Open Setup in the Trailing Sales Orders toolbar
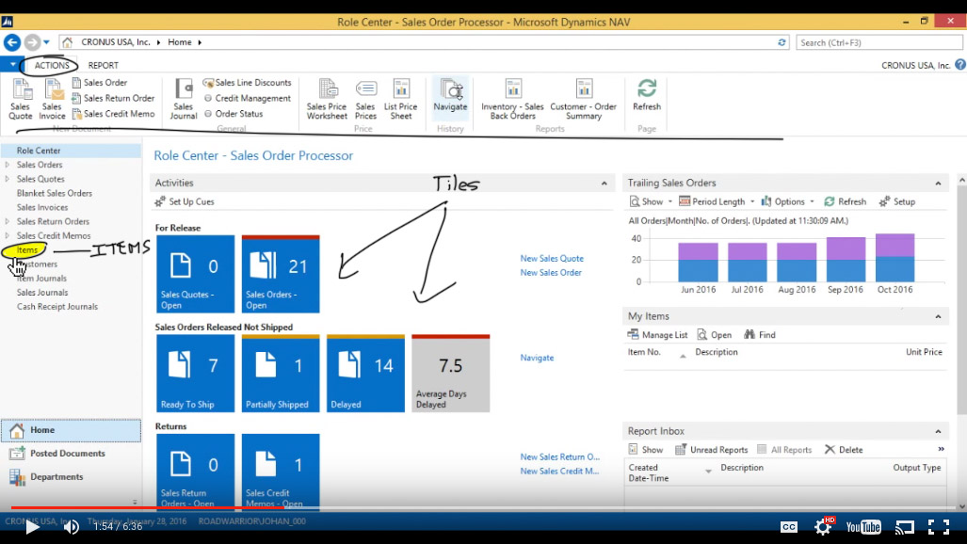 (896, 201)
